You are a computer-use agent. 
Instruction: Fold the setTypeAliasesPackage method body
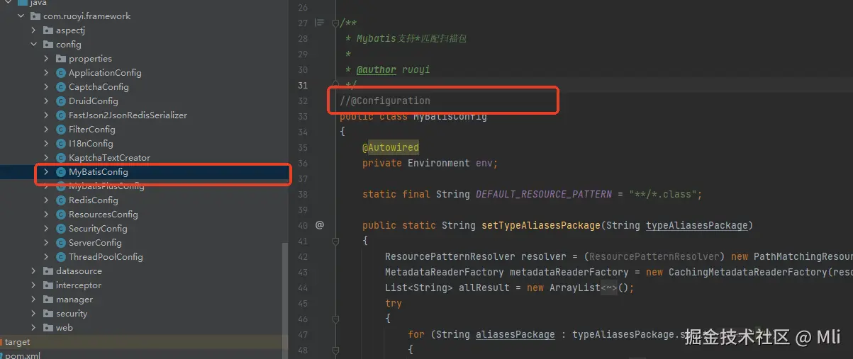click(x=336, y=241)
